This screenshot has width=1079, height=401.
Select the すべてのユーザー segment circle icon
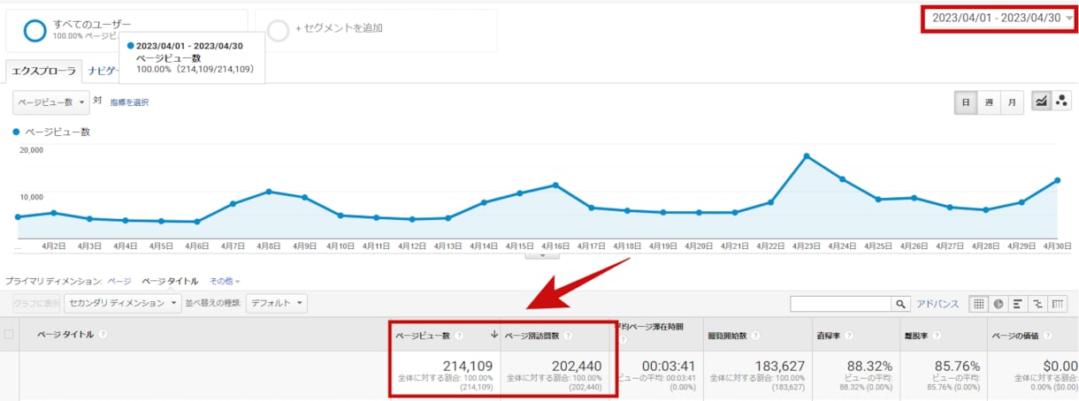point(34,30)
